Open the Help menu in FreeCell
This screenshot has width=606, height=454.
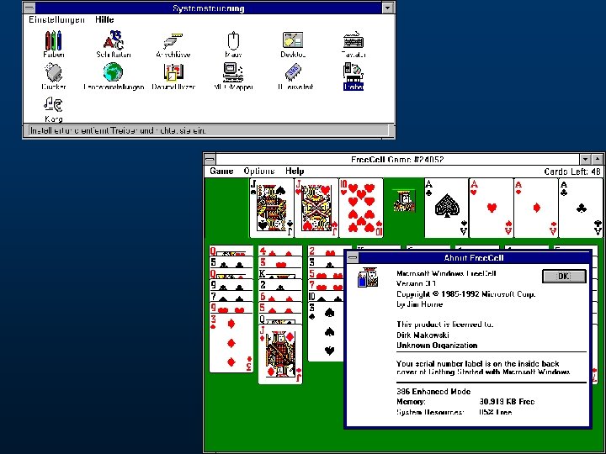(295, 171)
